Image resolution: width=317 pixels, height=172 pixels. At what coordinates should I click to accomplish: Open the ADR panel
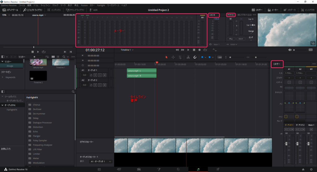[93, 10]
